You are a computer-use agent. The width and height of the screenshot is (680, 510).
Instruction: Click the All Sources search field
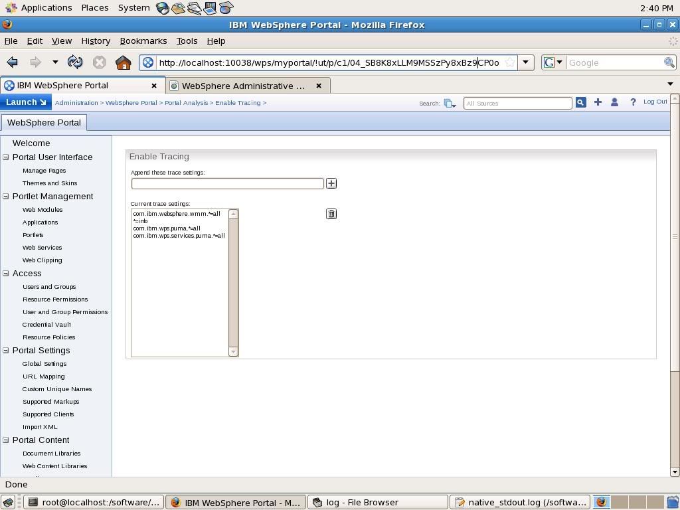pyautogui.click(x=518, y=103)
